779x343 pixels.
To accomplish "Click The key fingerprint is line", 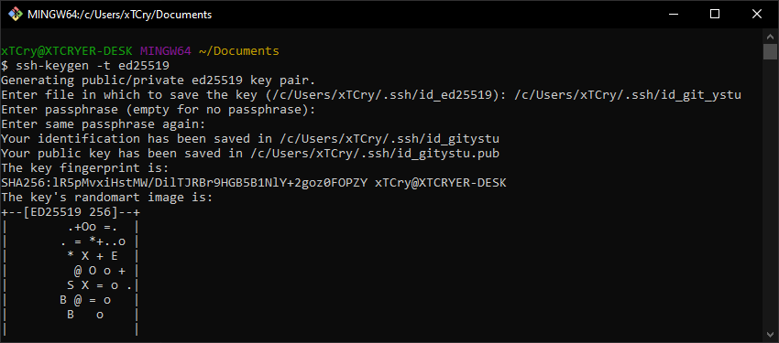I will pos(85,168).
